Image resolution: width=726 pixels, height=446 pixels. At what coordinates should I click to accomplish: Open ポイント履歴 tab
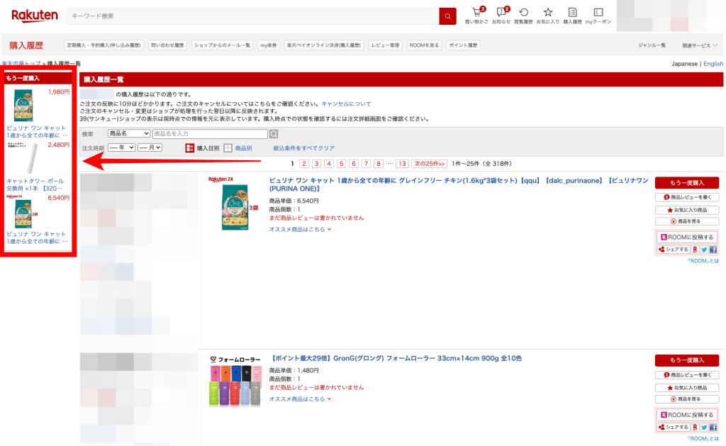click(463, 45)
